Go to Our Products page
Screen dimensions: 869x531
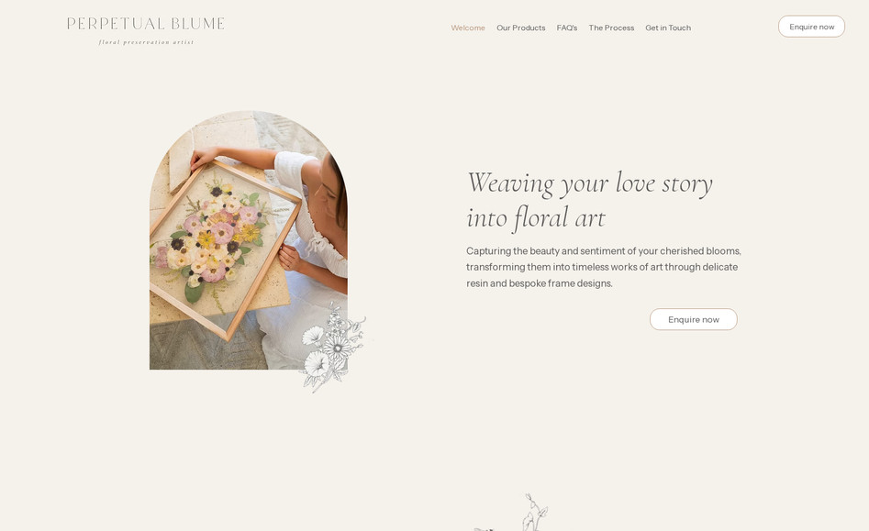point(520,28)
